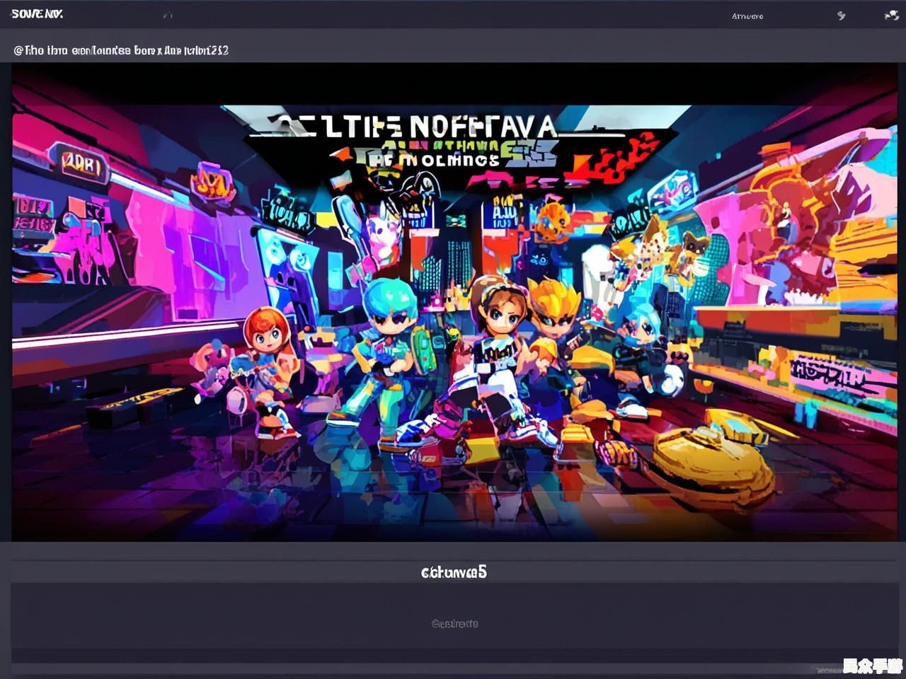Open the Amvore menu in the top bar
The width and height of the screenshot is (906, 679).
(x=747, y=16)
